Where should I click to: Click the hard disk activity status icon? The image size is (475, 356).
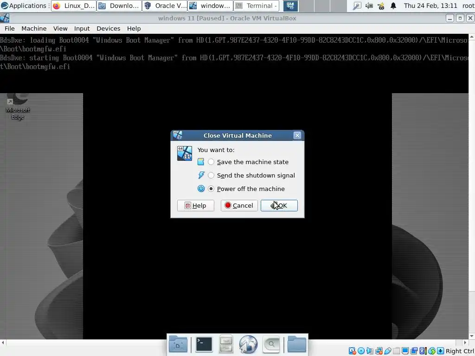(x=353, y=351)
